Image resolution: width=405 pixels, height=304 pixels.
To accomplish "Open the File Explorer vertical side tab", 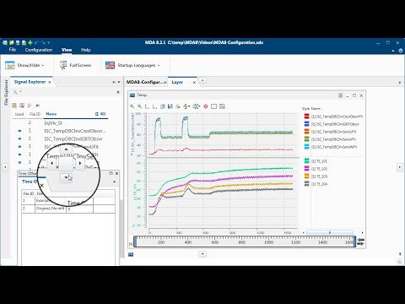I will 6,92.
